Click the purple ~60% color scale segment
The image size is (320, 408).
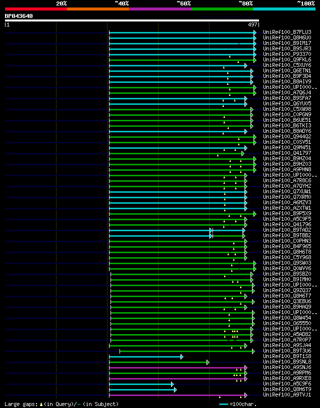point(160,9)
